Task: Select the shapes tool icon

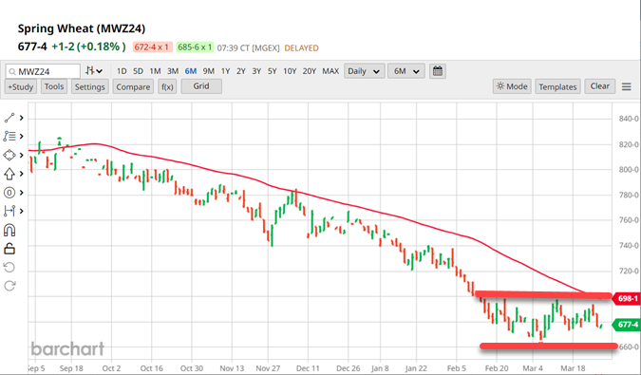Action: point(9,156)
